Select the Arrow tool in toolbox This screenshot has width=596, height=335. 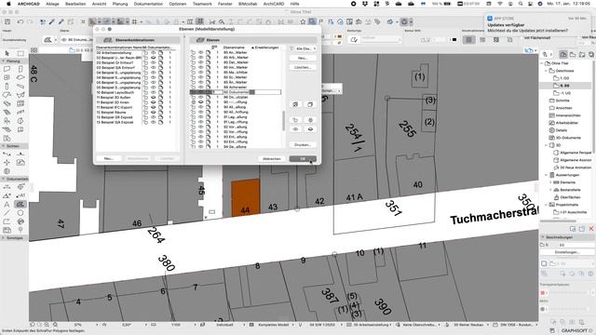pos(7,54)
